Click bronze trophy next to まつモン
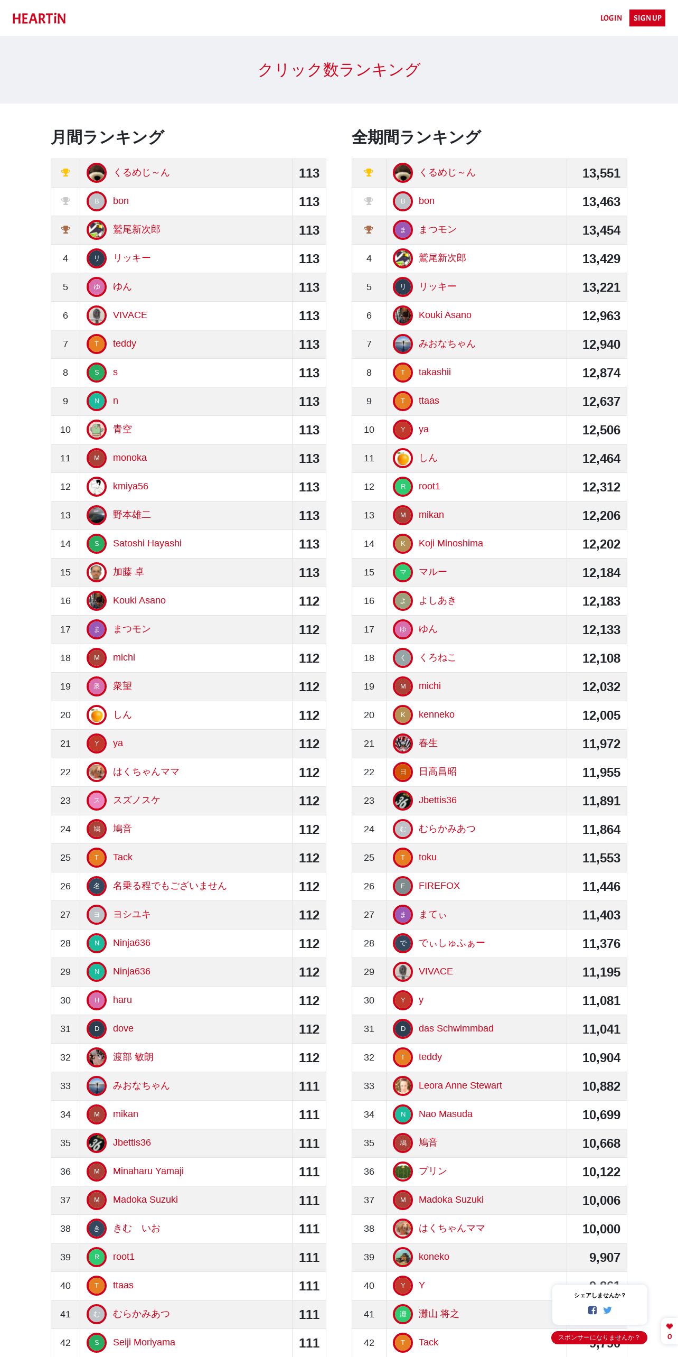 369,230
